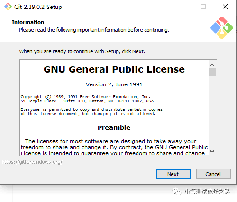Click the '59 Temple Place' address line
The width and height of the screenshot is (237, 202).
87,101
